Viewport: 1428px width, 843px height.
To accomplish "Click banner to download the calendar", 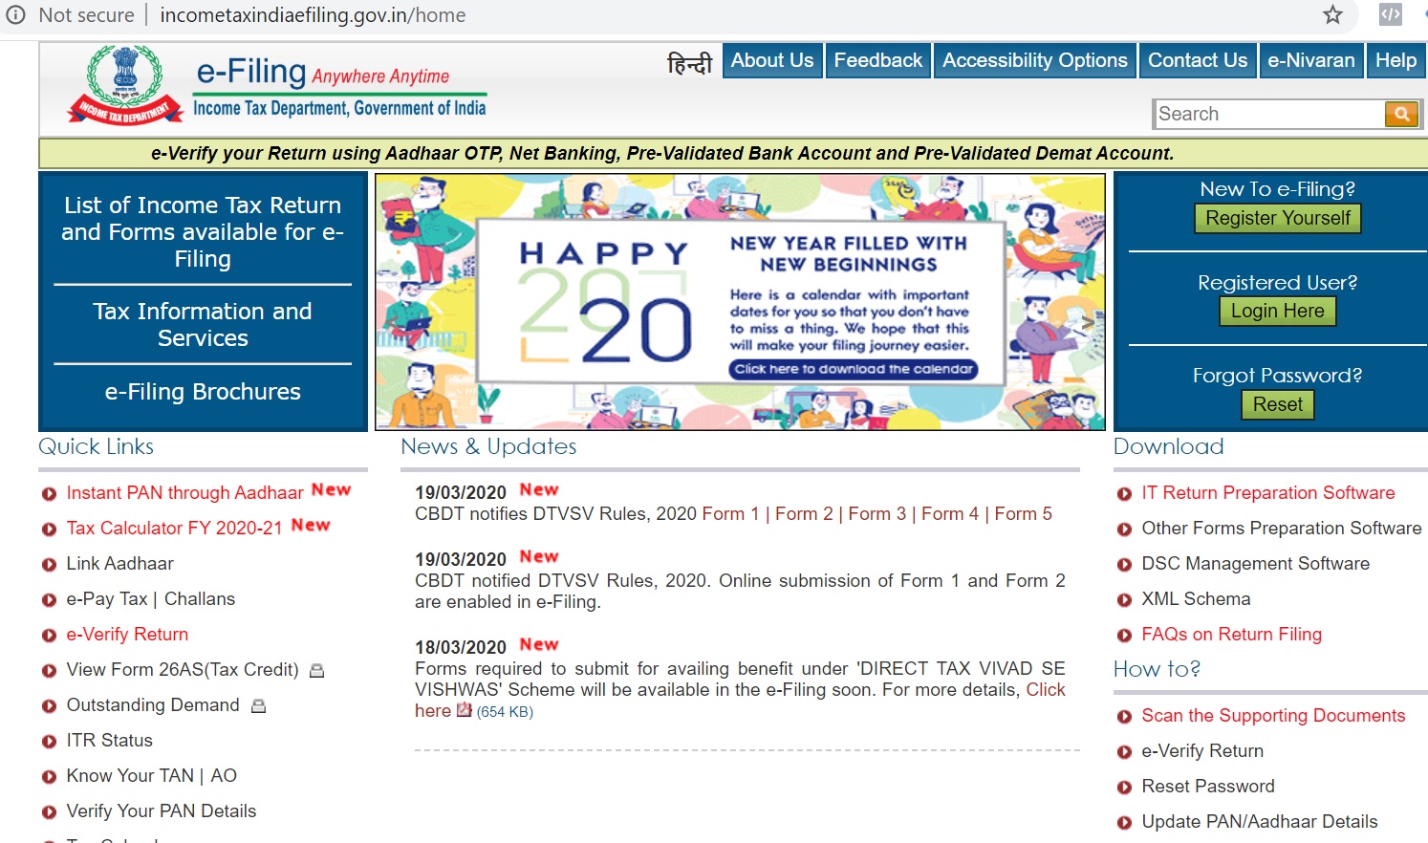I will click(854, 369).
